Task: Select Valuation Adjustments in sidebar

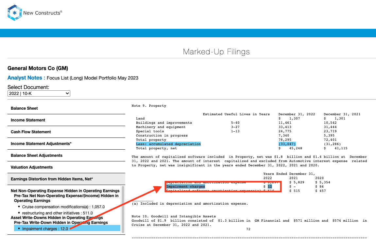Action: 66,167
